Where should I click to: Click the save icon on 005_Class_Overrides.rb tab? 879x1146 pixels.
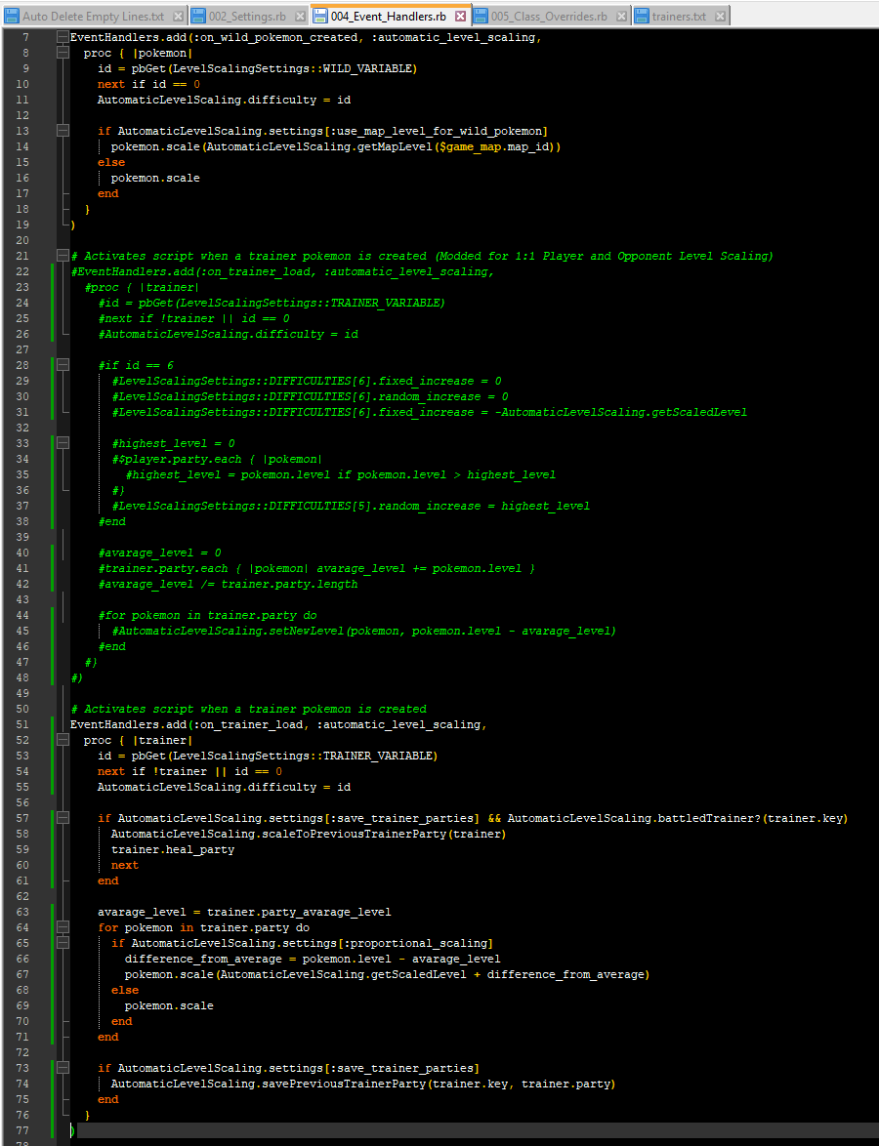[481, 17]
